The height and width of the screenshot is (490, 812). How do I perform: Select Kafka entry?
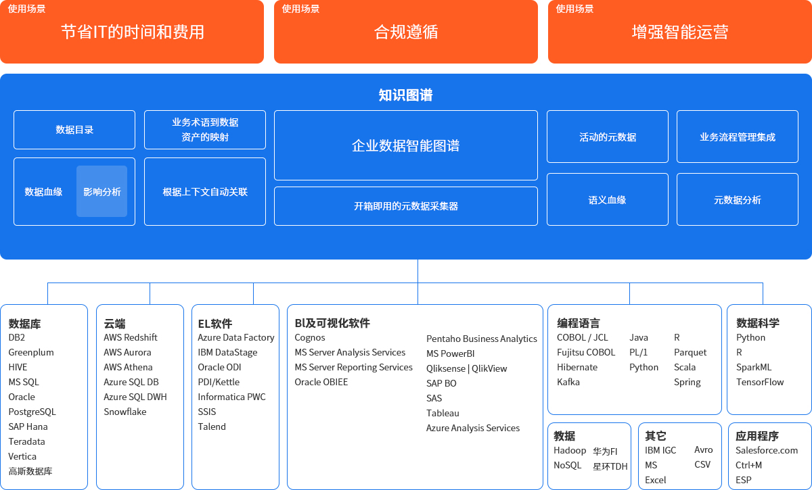tap(568, 382)
